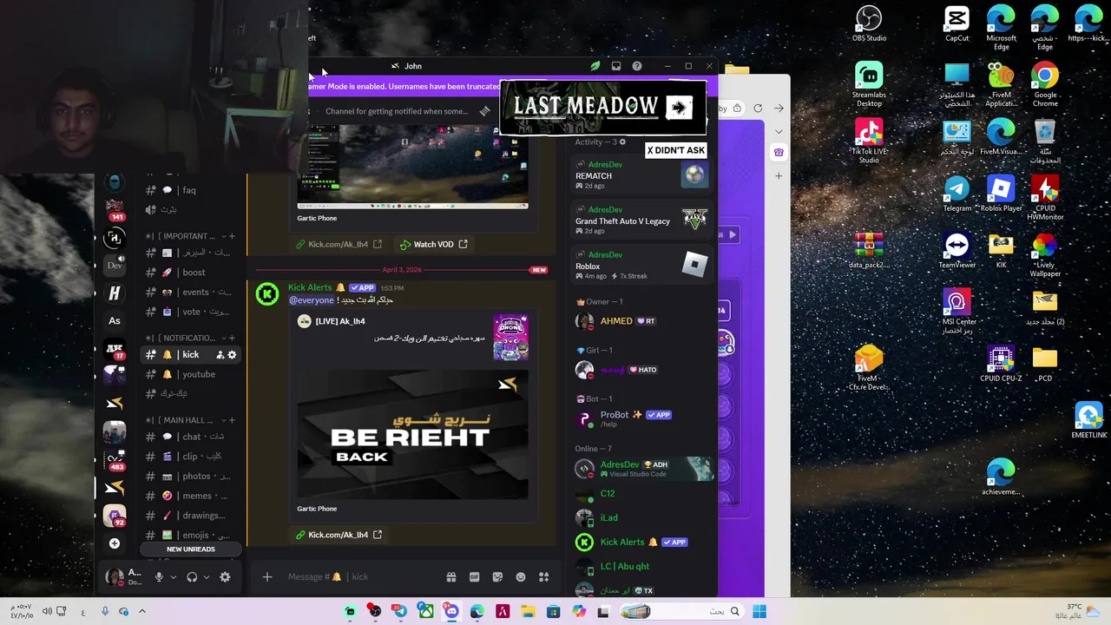Open the server with 141 unread badge
The image size is (1111, 625).
(x=114, y=209)
